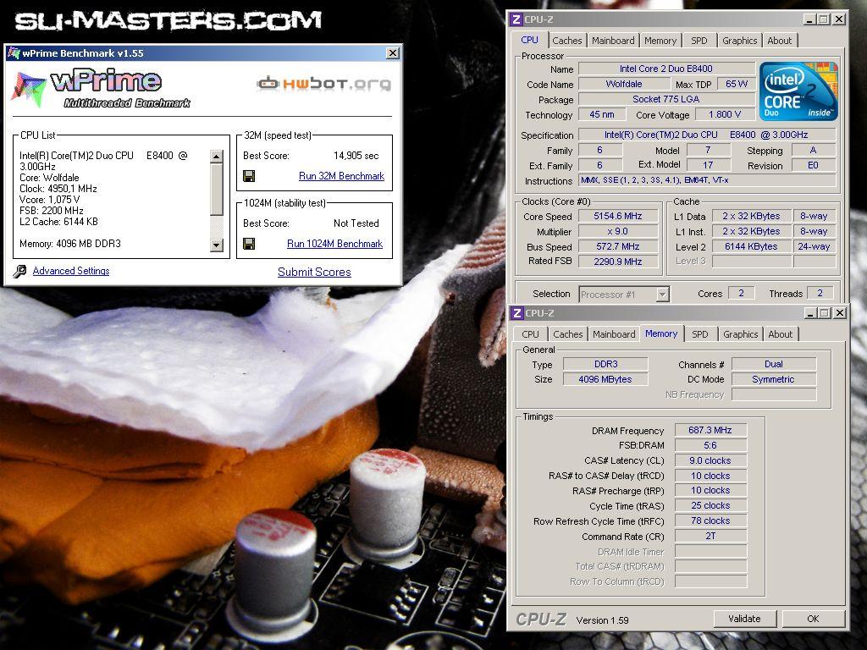Click the Rated FSB value 2290.9 MHz
This screenshot has height=650, width=867.
(x=617, y=262)
